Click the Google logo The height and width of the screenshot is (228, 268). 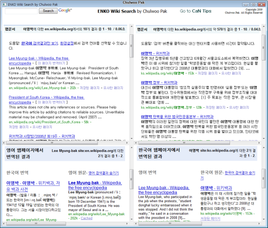click(x=65, y=10)
